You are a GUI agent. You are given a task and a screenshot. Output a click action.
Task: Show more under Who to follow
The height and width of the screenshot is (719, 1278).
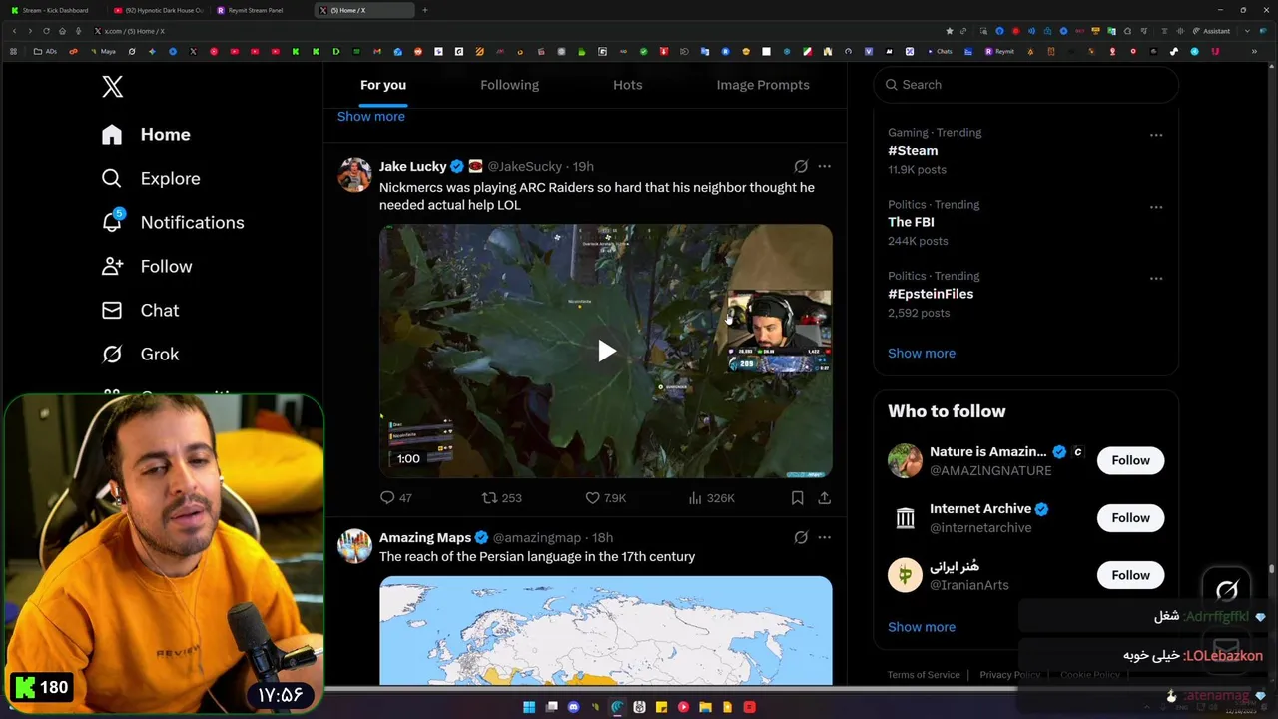click(x=922, y=627)
